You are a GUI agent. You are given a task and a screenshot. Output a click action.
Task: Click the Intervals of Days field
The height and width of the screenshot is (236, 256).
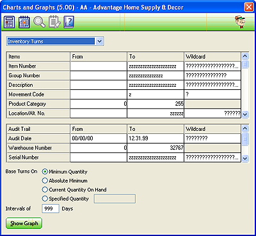coord(51,209)
